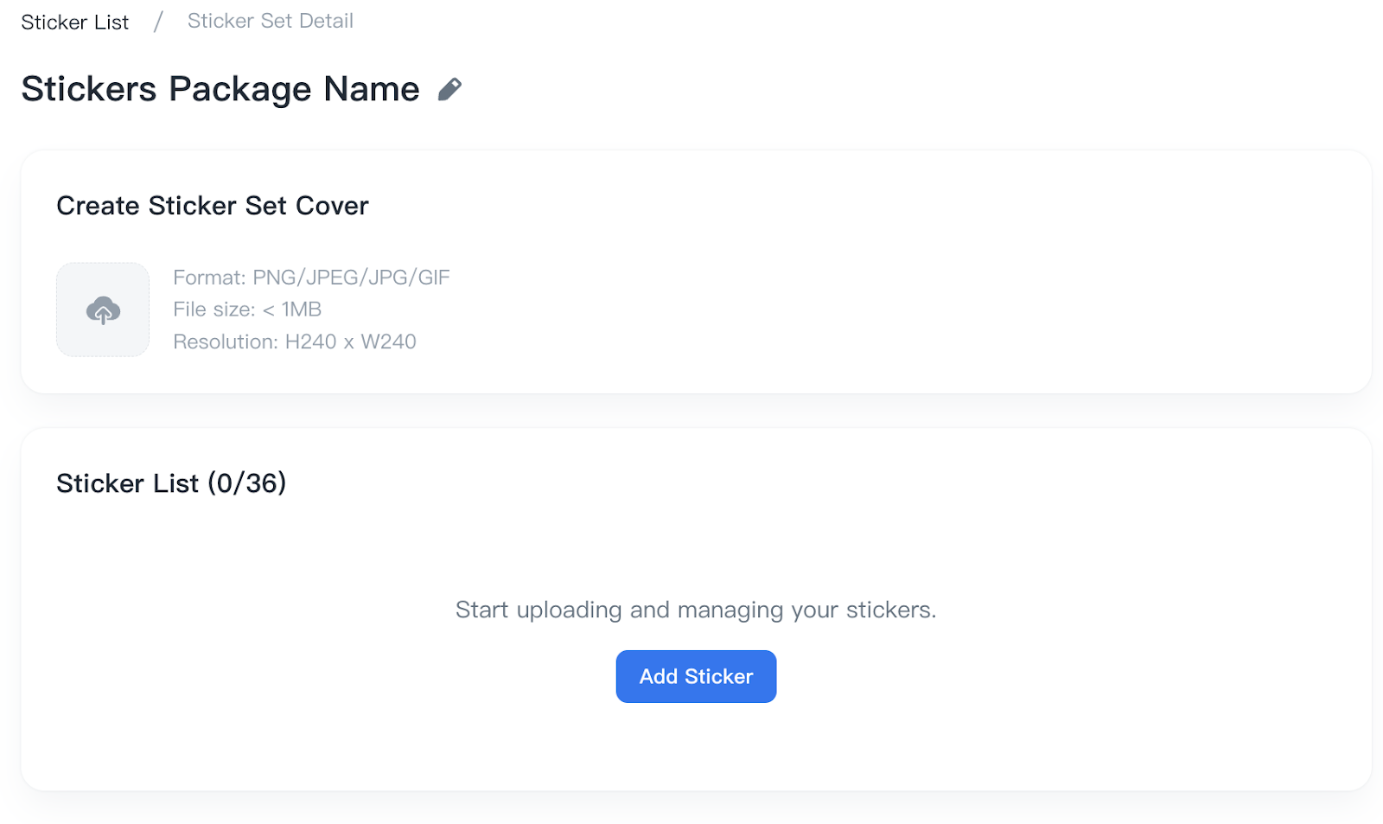Click the breadcrumb slash separator
1383x824 pixels.
(158, 22)
